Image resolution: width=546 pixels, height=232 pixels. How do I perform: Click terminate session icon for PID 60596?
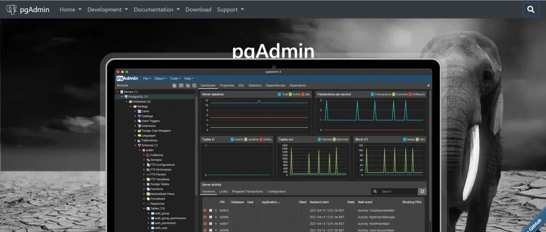click(205, 217)
